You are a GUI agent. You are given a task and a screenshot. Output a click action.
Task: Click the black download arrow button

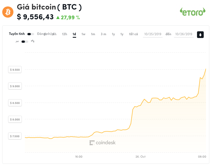[200, 35]
